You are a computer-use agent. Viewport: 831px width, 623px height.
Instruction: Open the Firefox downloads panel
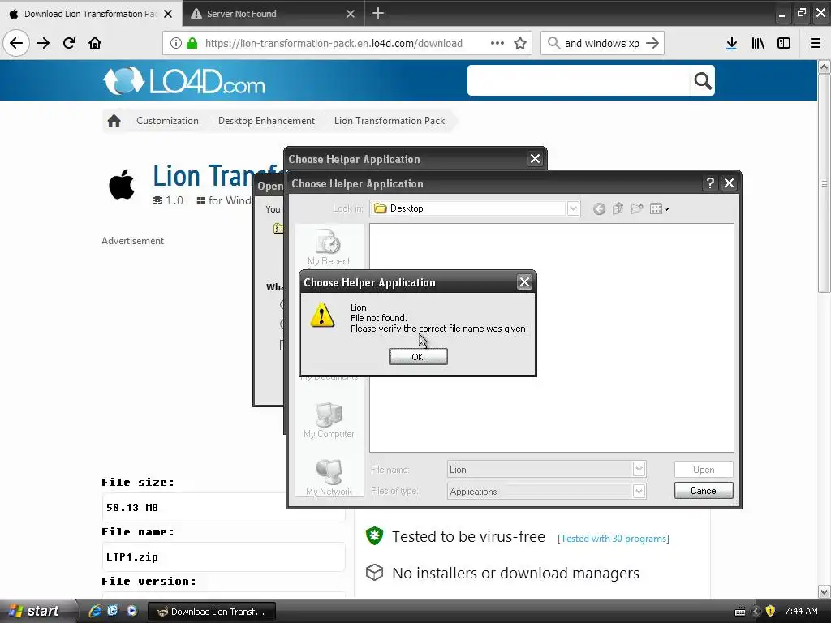click(731, 43)
